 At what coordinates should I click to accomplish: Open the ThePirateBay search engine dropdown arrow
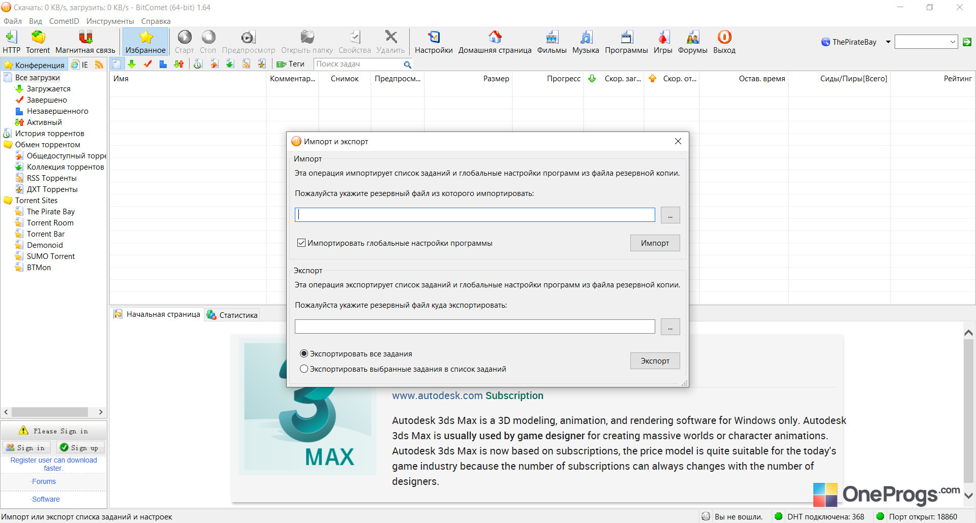coord(888,42)
